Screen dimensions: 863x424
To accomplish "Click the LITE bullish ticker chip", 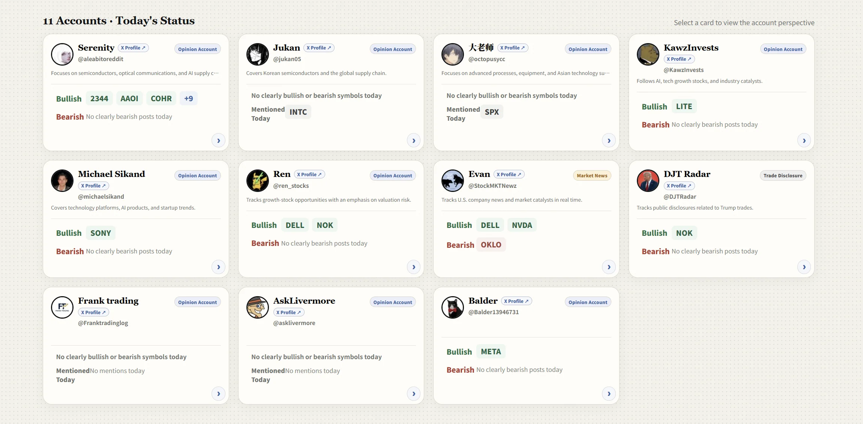I will click(684, 106).
